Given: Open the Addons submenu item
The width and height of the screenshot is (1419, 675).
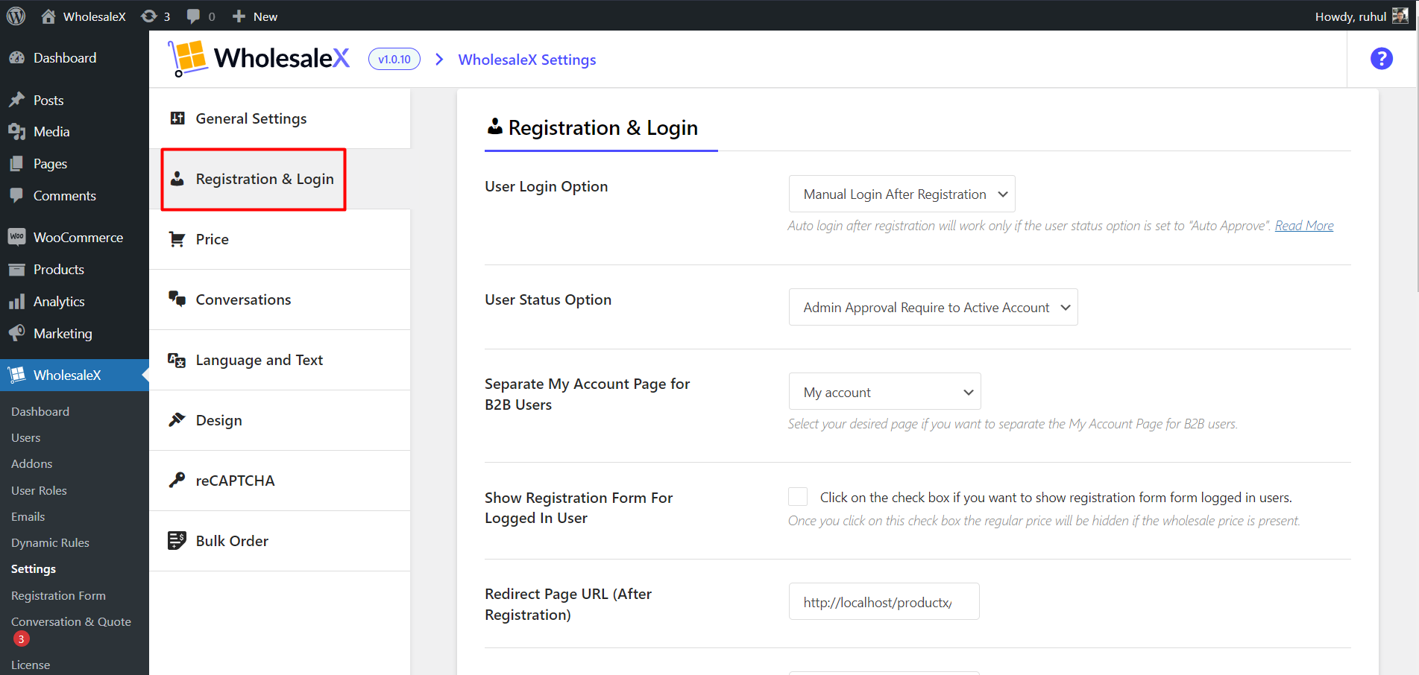Looking at the screenshot, I should click(x=31, y=463).
